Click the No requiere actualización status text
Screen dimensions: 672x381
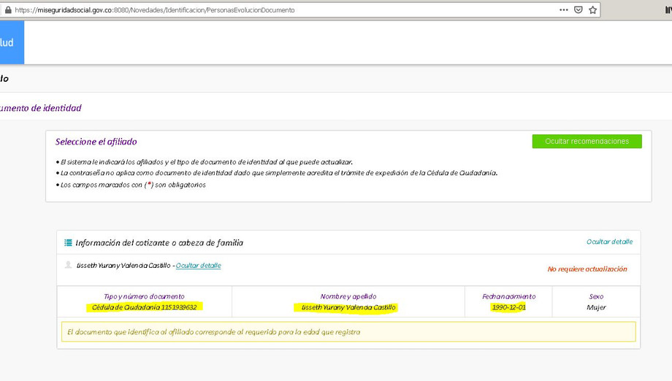pyautogui.click(x=587, y=269)
